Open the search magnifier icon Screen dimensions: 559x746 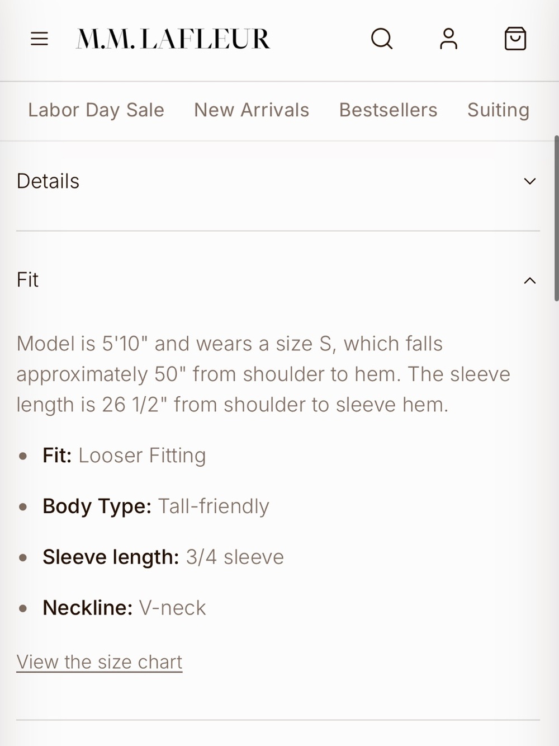tap(382, 39)
